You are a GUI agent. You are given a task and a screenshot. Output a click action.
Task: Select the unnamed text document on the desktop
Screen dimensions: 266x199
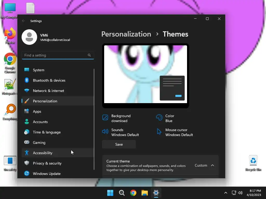click(x=30, y=8)
